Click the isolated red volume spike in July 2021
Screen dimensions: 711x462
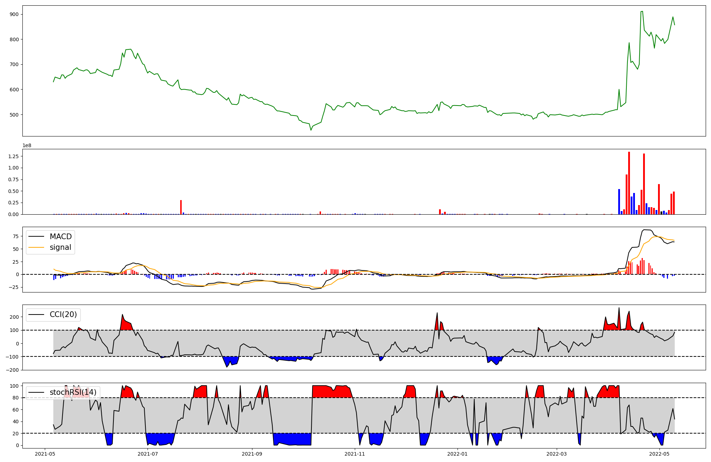(x=181, y=207)
